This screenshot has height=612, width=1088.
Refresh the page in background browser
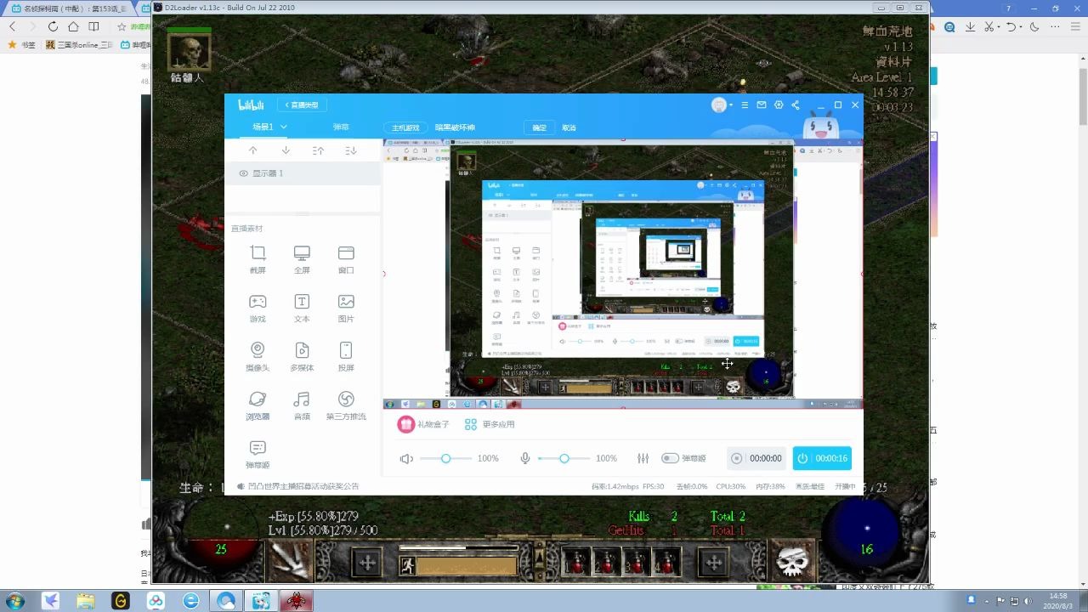53,26
